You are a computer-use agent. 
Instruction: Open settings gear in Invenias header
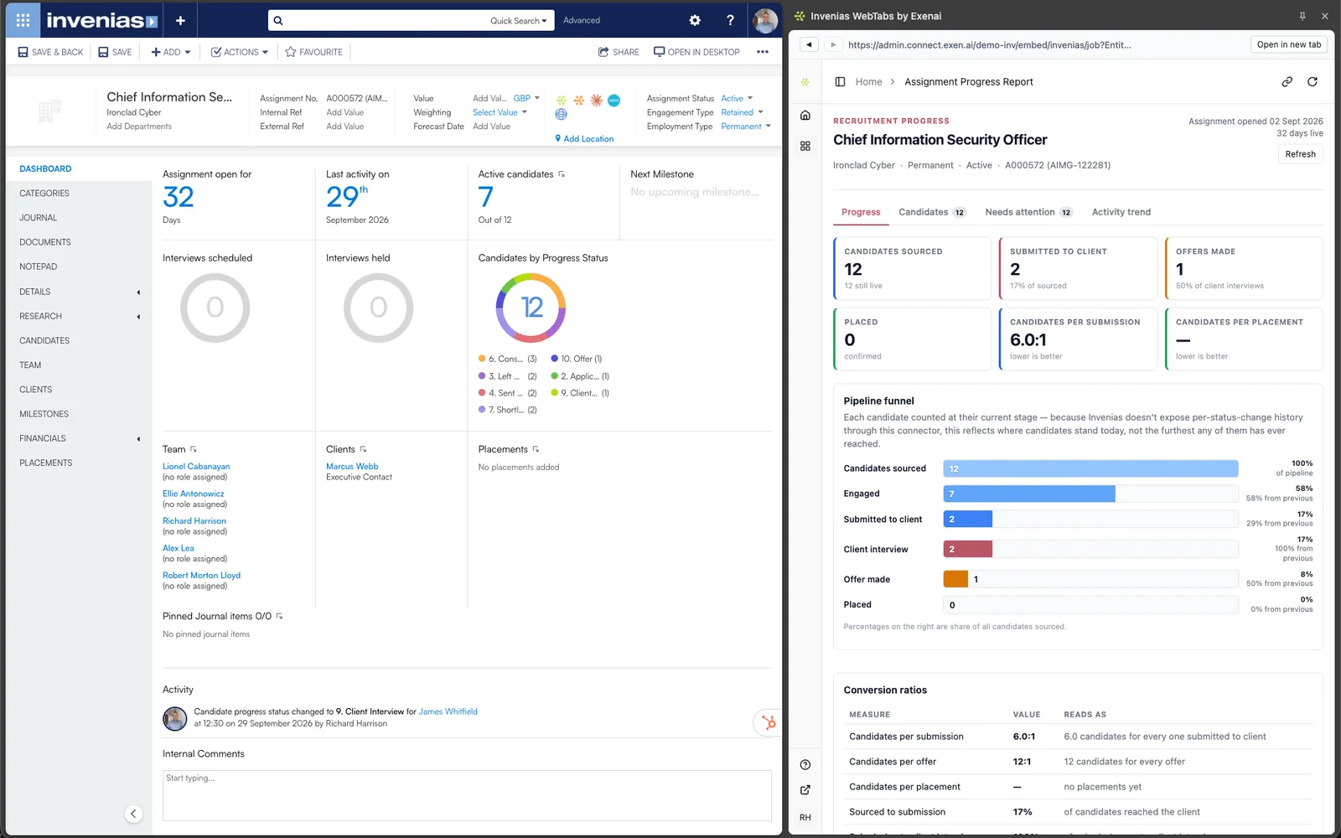(695, 20)
